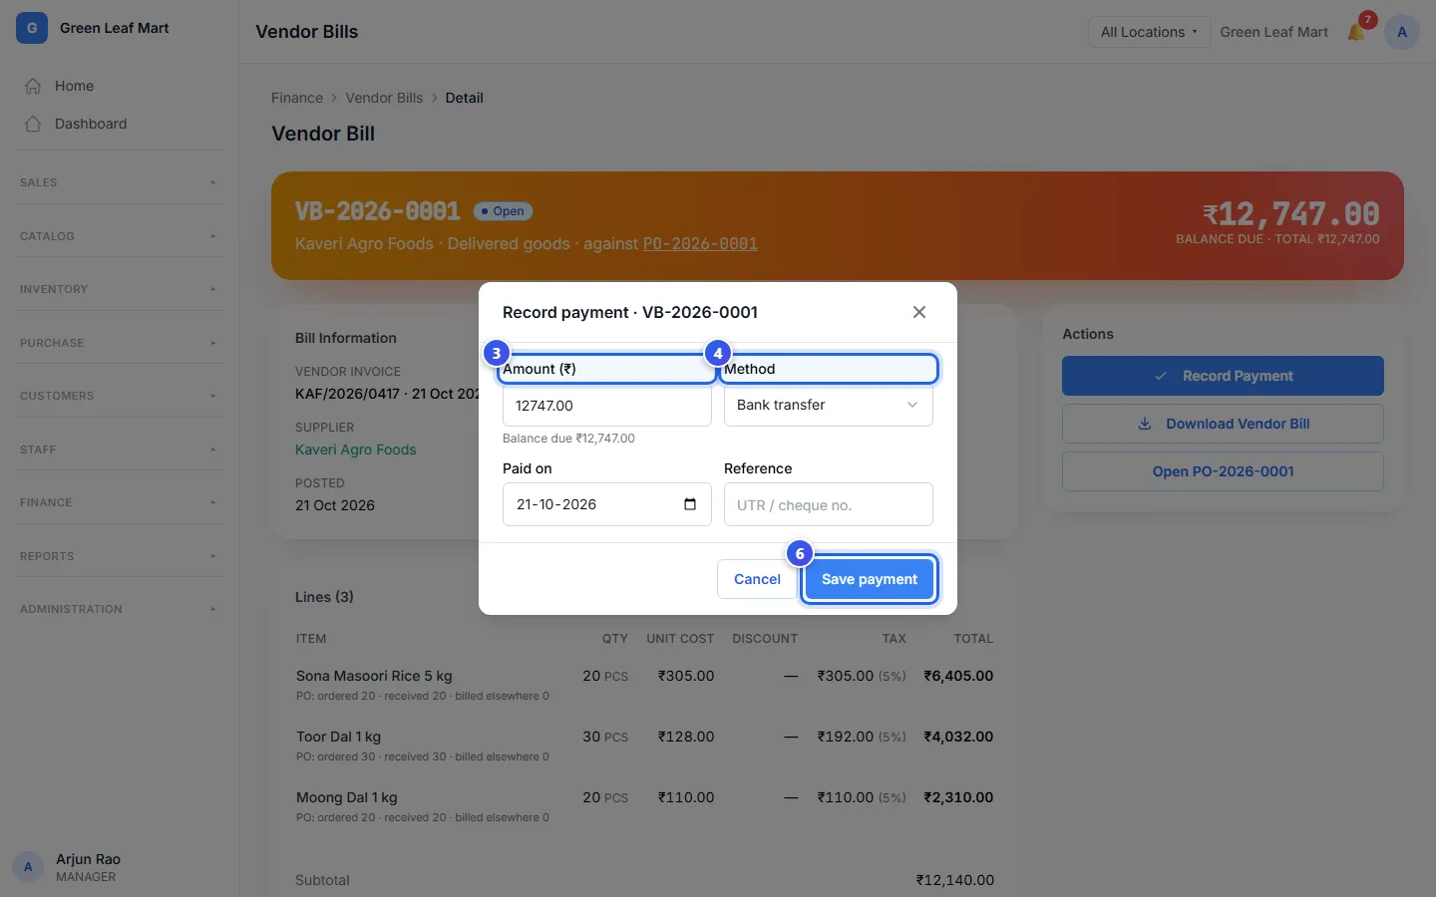Expand the Purchase section
The width and height of the screenshot is (1436, 897).
tap(120, 343)
